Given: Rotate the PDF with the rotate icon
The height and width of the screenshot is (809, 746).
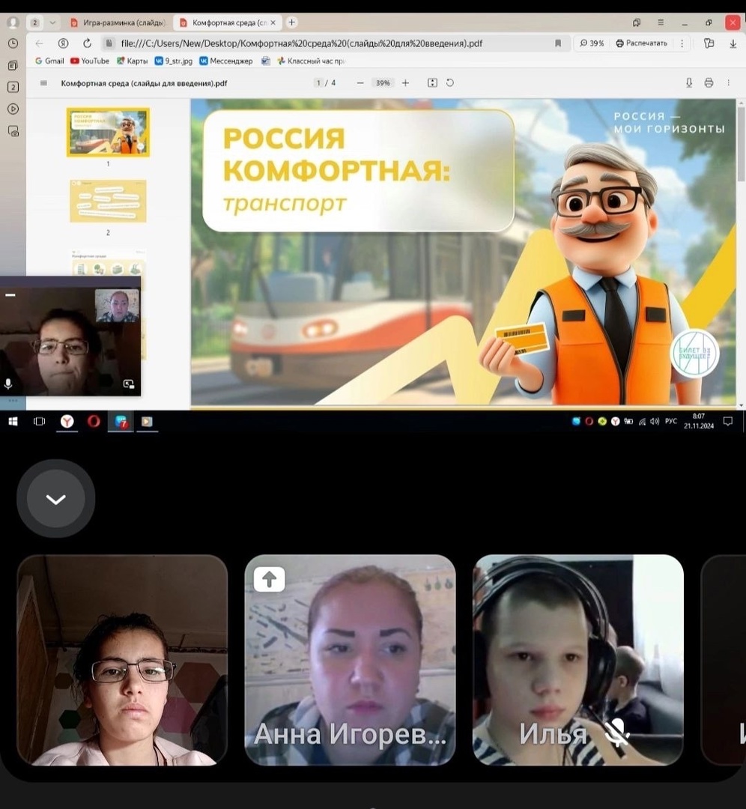Looking at the screenshot, I should click(450, 83).
